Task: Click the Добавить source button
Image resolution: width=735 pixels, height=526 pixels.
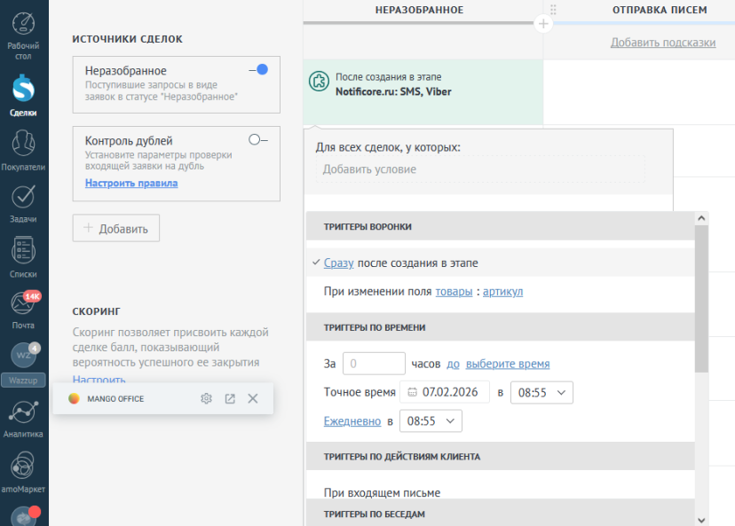Action: [115, 228]
